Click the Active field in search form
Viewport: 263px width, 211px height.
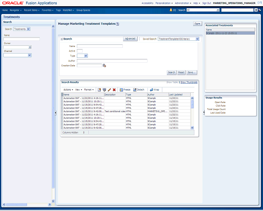pos(80,51)
